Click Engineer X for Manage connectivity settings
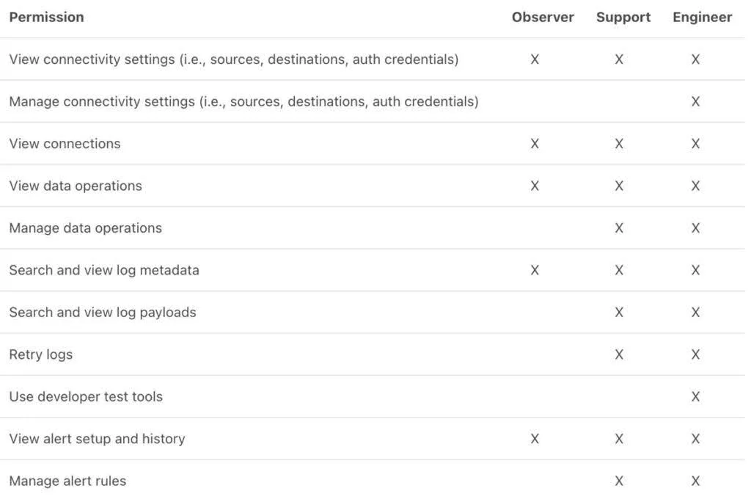Image resolution: width=751 pixels, height=502 pixels. pyautogui.click(x=695, y=101)
